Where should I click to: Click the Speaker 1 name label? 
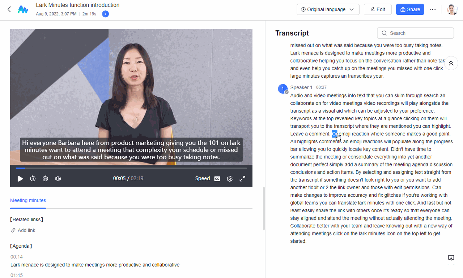[301, 87]
